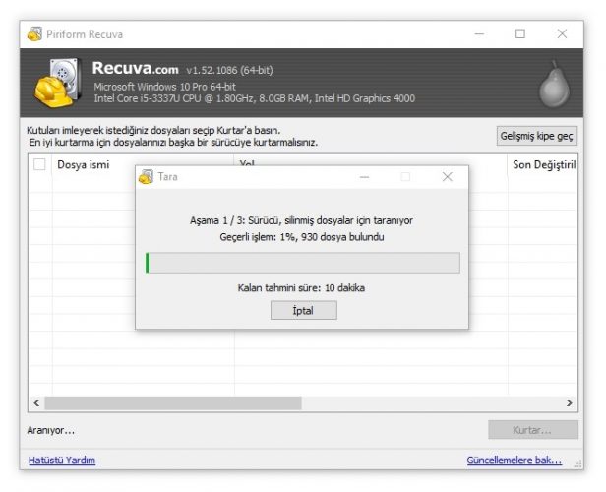The height and width of the screenshot is (492, 606).
Task: Click the Aranıyor... status text
Action: pos(50,430)
